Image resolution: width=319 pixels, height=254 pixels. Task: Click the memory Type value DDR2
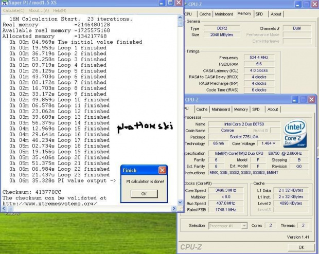[x=222, y=28]
